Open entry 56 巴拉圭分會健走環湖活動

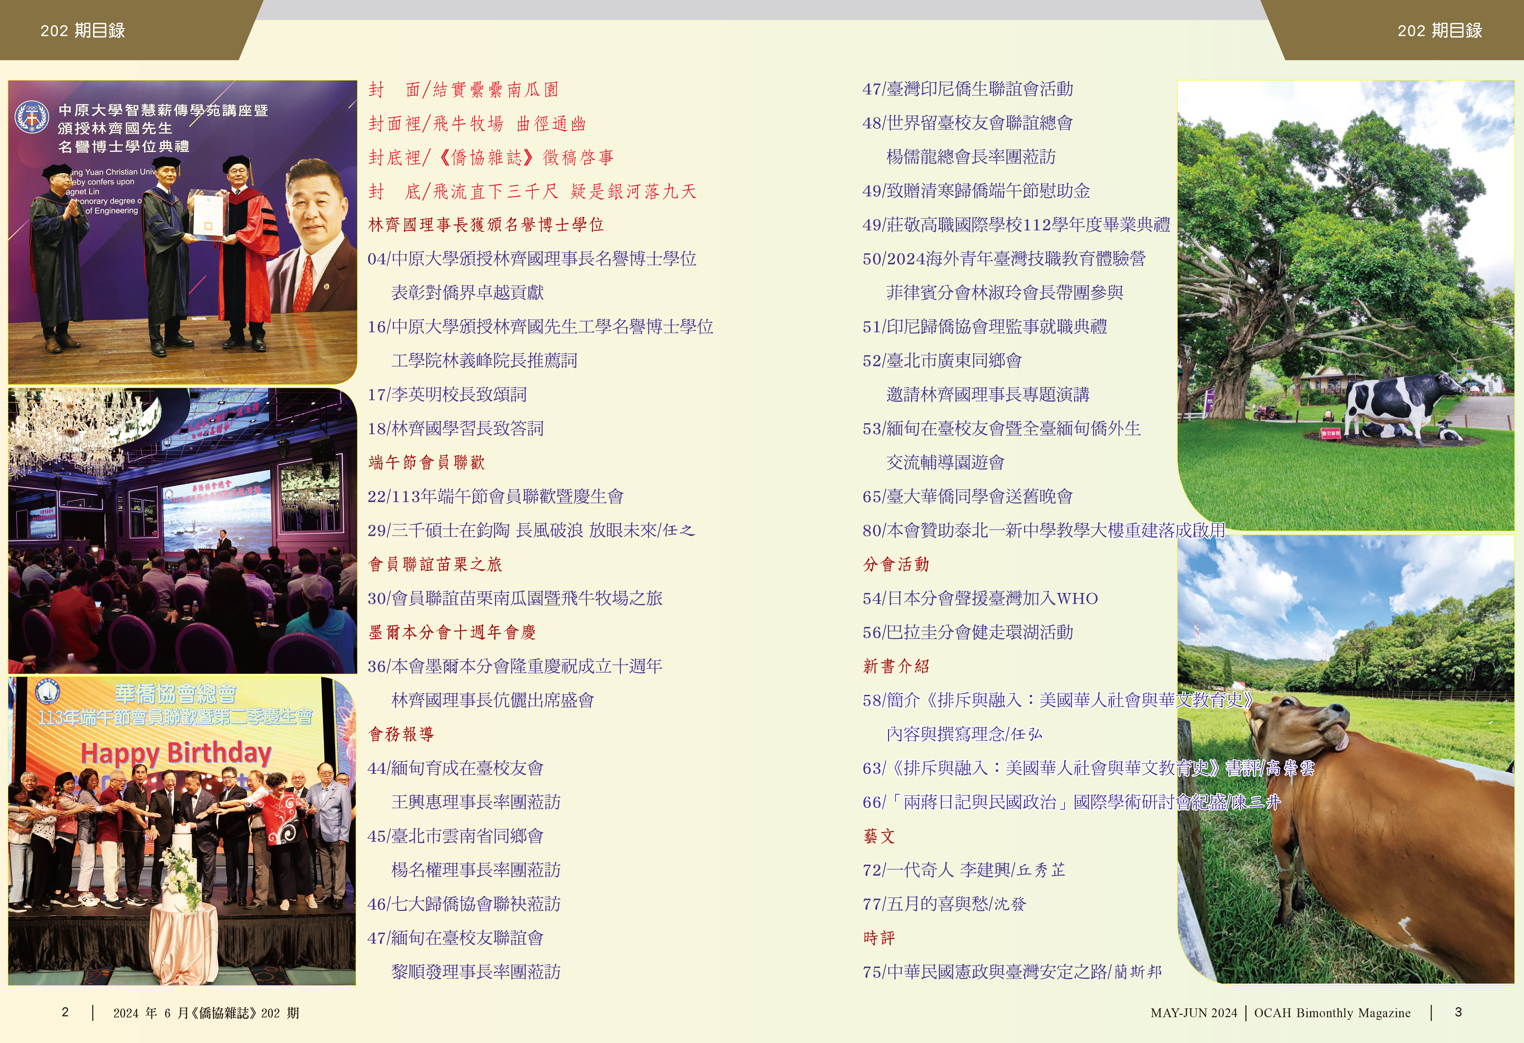pos(967,632)
